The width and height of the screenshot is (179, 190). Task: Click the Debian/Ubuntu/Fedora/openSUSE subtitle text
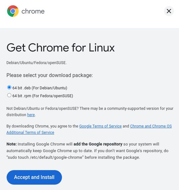point(36,63)
